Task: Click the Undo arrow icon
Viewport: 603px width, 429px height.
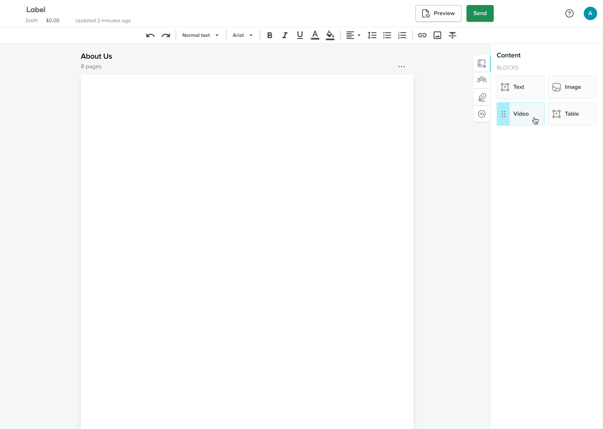Action: coord(150,35)
